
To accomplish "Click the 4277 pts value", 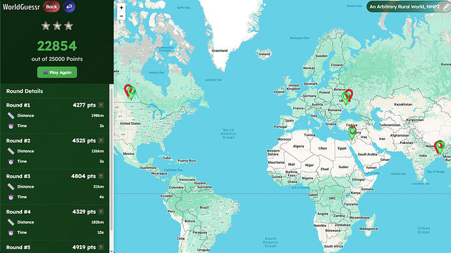I will pos(84,105).
